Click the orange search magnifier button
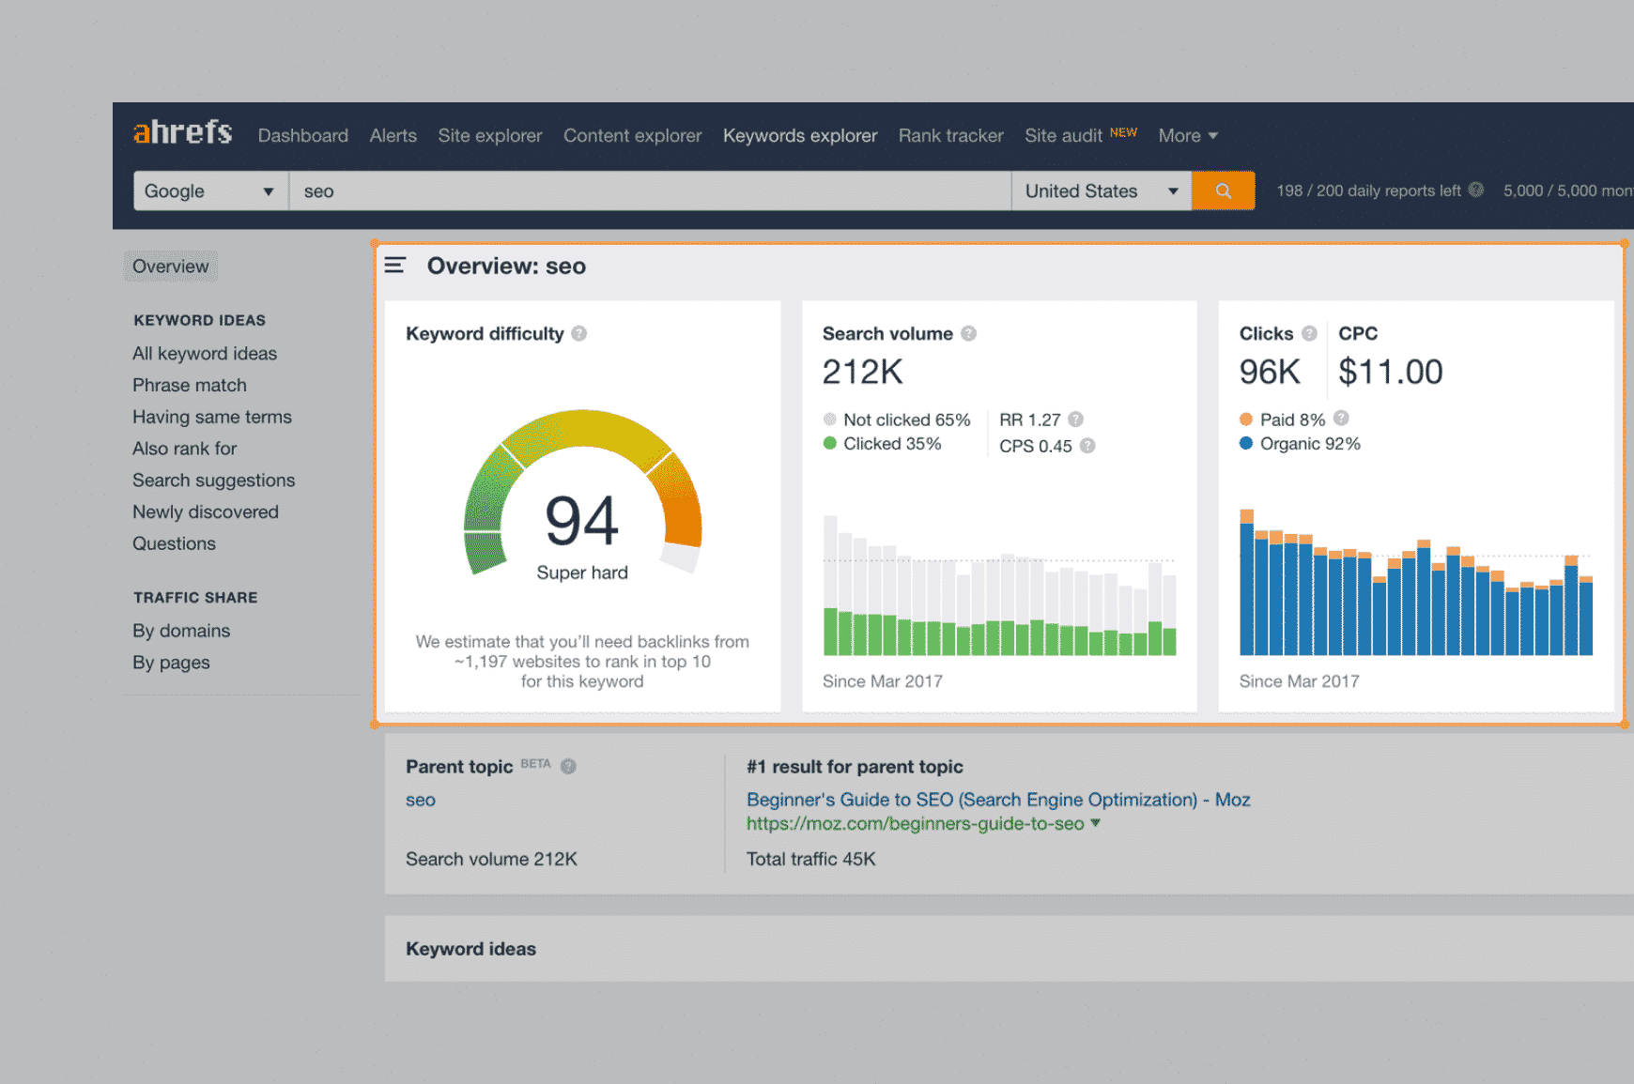This screenshot has height=1084, width=1634. (1223, 191)
